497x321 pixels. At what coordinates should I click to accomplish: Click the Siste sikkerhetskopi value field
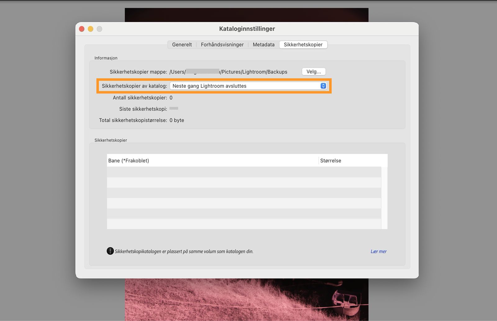(x=174, y=108)
